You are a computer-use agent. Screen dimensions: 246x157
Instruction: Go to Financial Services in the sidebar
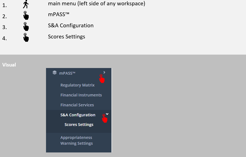tap(77, 105)
